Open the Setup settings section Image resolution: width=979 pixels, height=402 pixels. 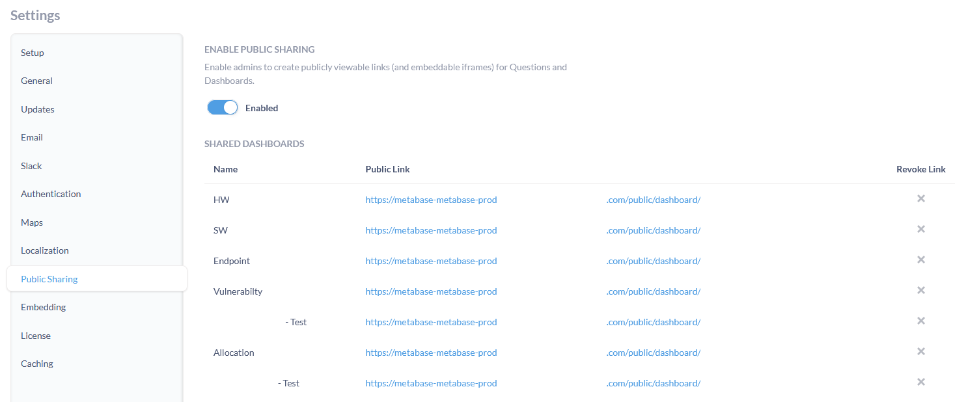(32, 53)
